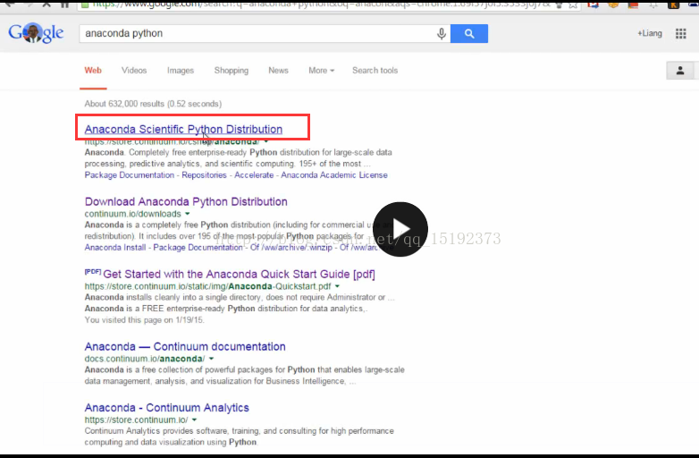Image resolution: width=699 pixels, height=458 pixels.
Task: Open the Accelerate sitelink
Action: (x=254, y=174)
